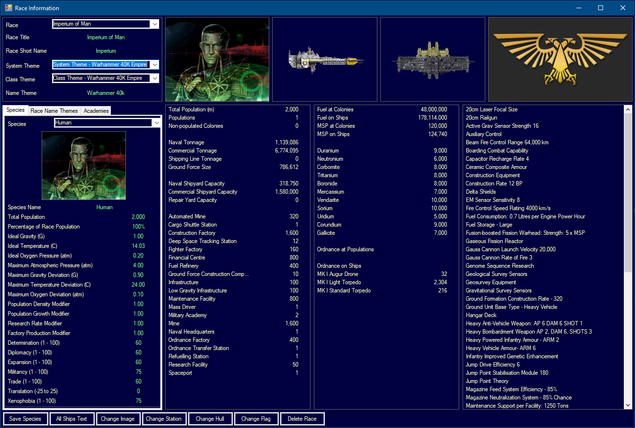Image resolution: width=635 pixels, height=428 pixels.
Task: Switch to the Academies tab
Action: point(96,111)
